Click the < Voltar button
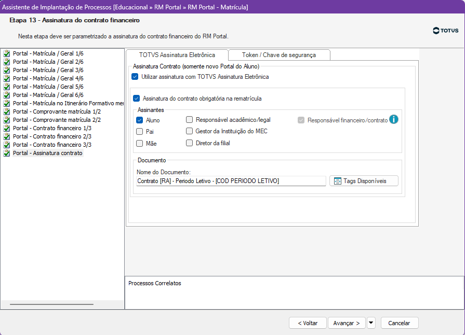Viewport: 465px width, 335px height. [x=308, y=323]
